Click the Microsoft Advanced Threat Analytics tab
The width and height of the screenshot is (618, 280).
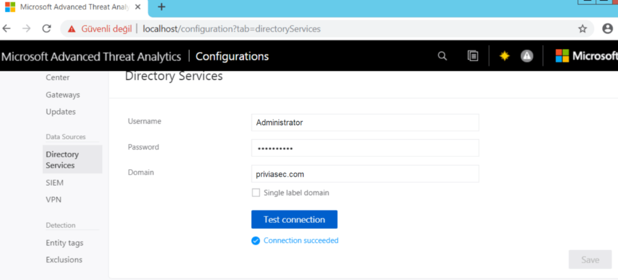[73, 7]
